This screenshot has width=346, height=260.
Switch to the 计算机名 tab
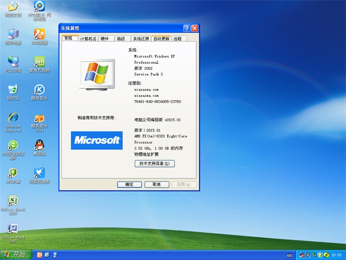pos(88,39)
